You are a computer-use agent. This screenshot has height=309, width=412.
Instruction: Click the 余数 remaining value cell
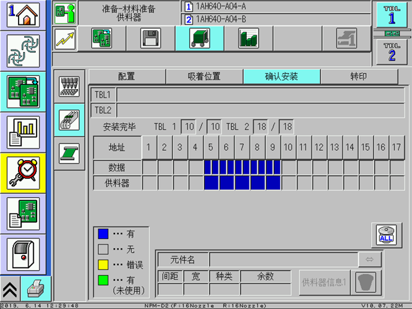pos(265,290)
